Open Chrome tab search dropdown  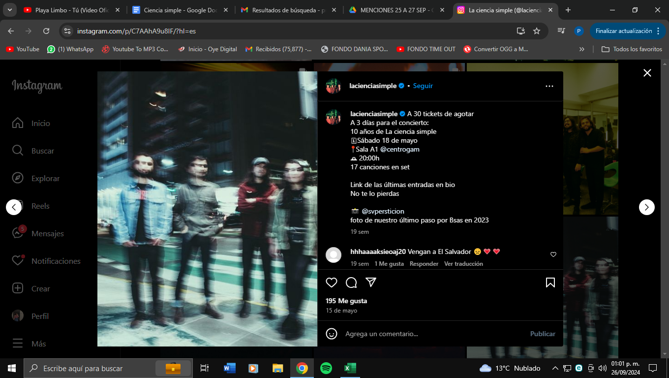[x=10, y=10]
